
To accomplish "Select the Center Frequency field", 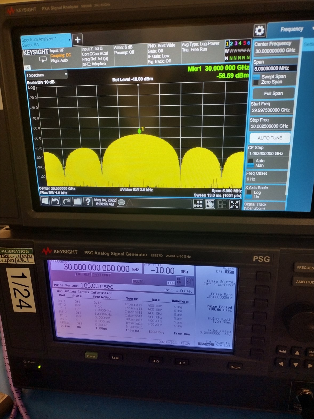I will (275, 47).
